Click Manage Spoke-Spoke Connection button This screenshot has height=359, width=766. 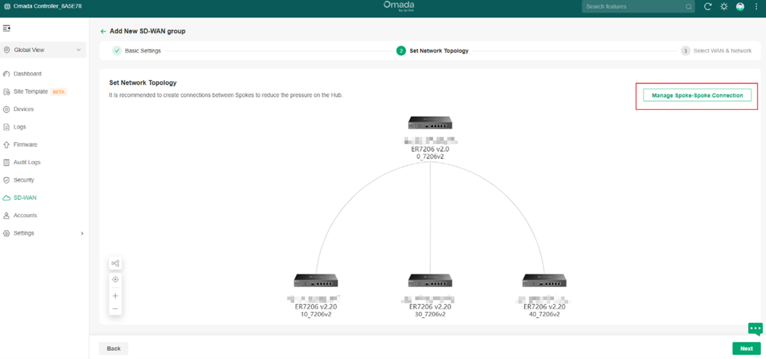[697, 95]
